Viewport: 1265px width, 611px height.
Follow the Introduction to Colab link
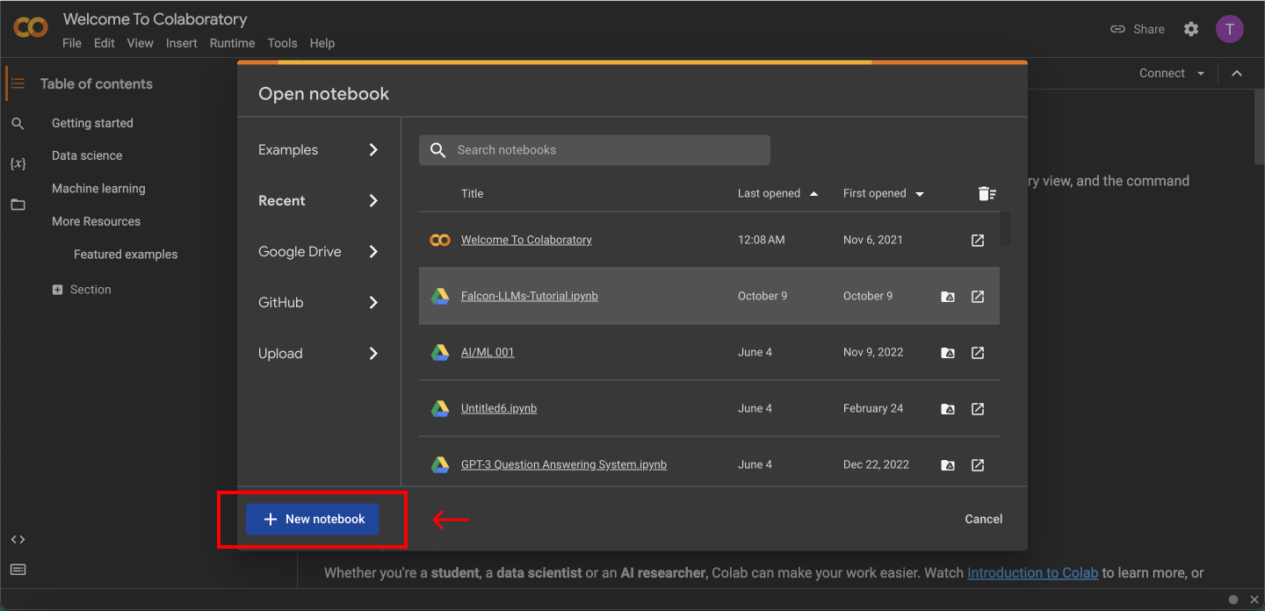(x=1032, y=572)
